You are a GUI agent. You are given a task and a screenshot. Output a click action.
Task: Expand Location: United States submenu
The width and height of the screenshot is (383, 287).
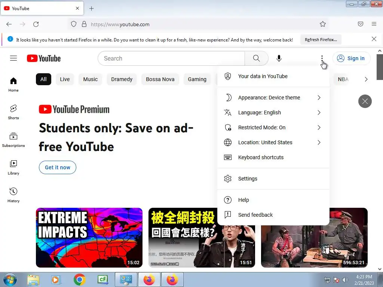[x=273, y=142]
